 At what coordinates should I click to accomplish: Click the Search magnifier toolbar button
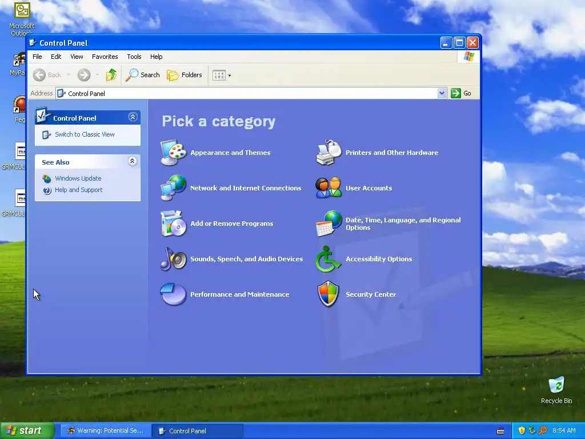(x=142, y=75)
